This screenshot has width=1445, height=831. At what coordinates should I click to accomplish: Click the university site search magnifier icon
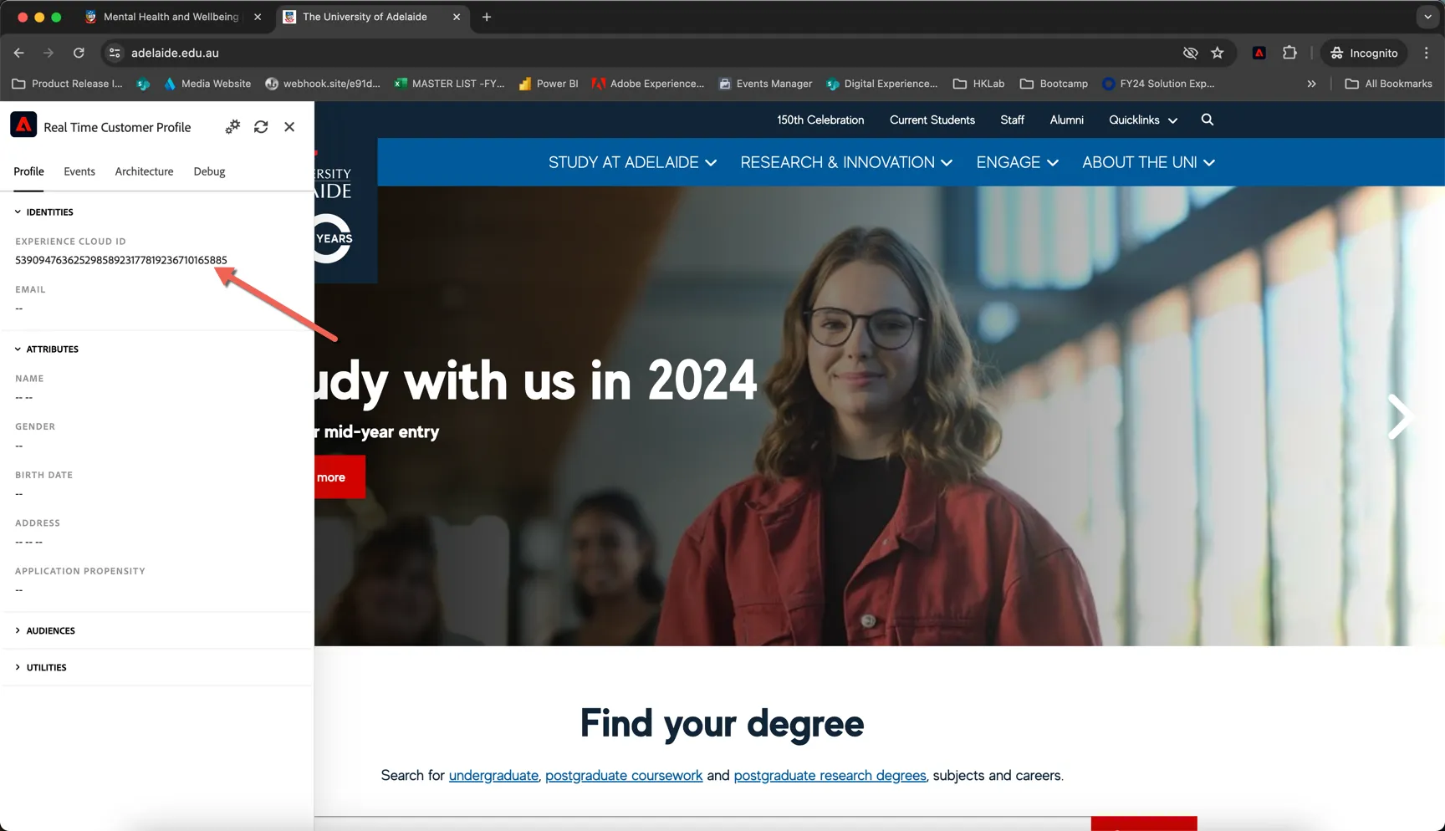point(1208,120)
